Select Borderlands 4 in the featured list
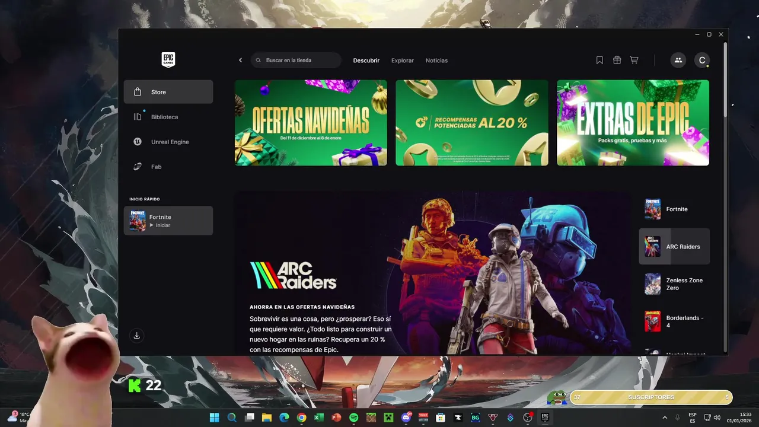759x427 pixels. pos(674,321)
